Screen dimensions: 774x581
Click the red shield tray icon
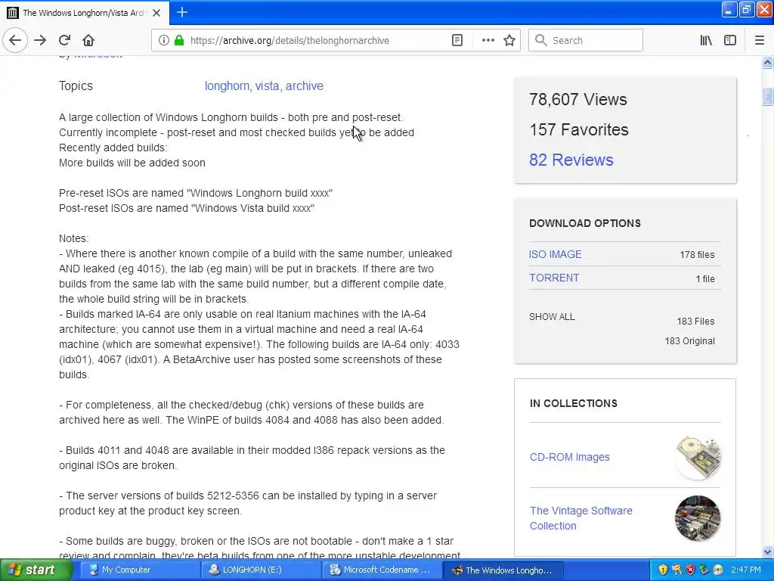[691, 570]
